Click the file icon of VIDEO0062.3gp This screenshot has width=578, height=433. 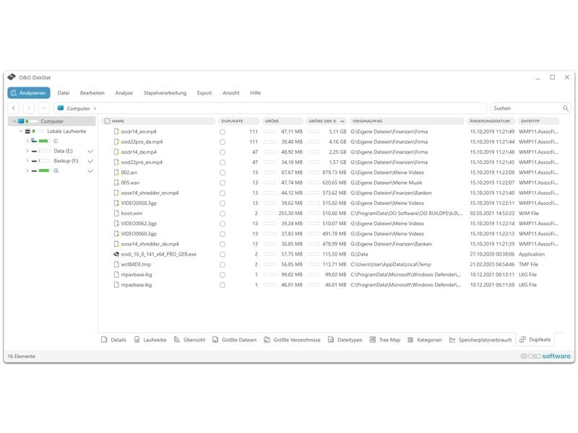point(116,224)
